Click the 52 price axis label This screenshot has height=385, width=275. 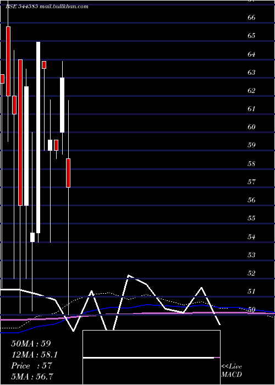click(x=251, y=273)
